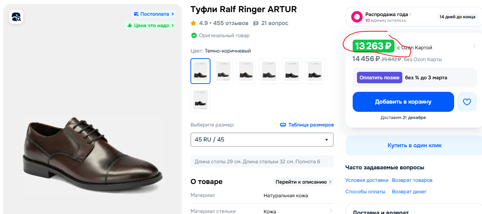The width and height of the screenshot is (482, 214).
Task: Add shoes to favorites with heart icon
Action: click(x=467, y=102)
